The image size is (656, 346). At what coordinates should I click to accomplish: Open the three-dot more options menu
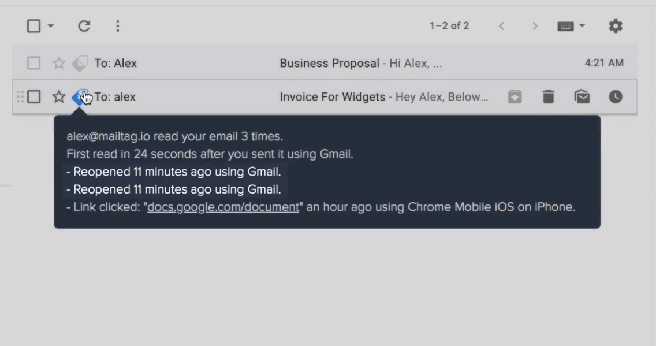(x=118, y=26)
